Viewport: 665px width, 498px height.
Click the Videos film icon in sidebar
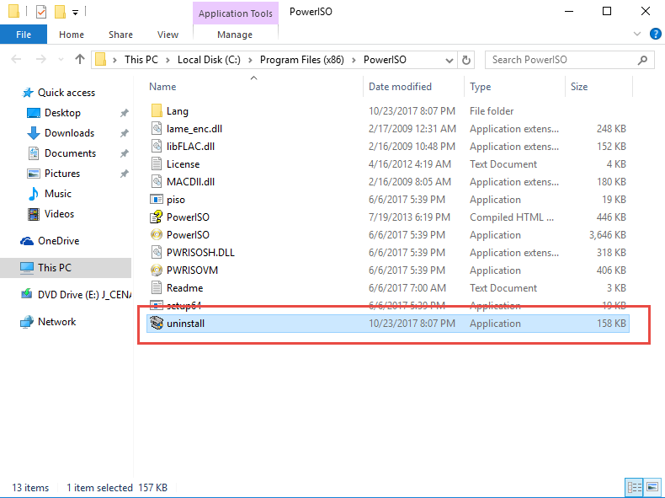point(34,214)
